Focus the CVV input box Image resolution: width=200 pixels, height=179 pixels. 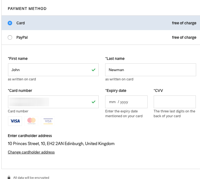click(174, 102)
